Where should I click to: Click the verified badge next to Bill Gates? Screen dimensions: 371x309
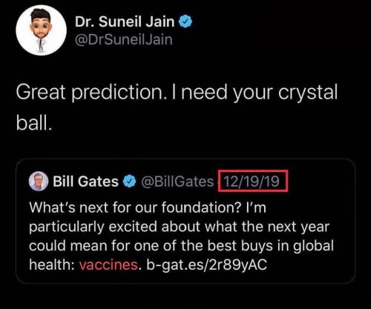(x=130, y=182)
